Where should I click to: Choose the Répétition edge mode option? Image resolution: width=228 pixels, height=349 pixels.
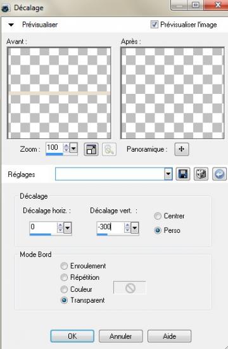pos(64,277)
